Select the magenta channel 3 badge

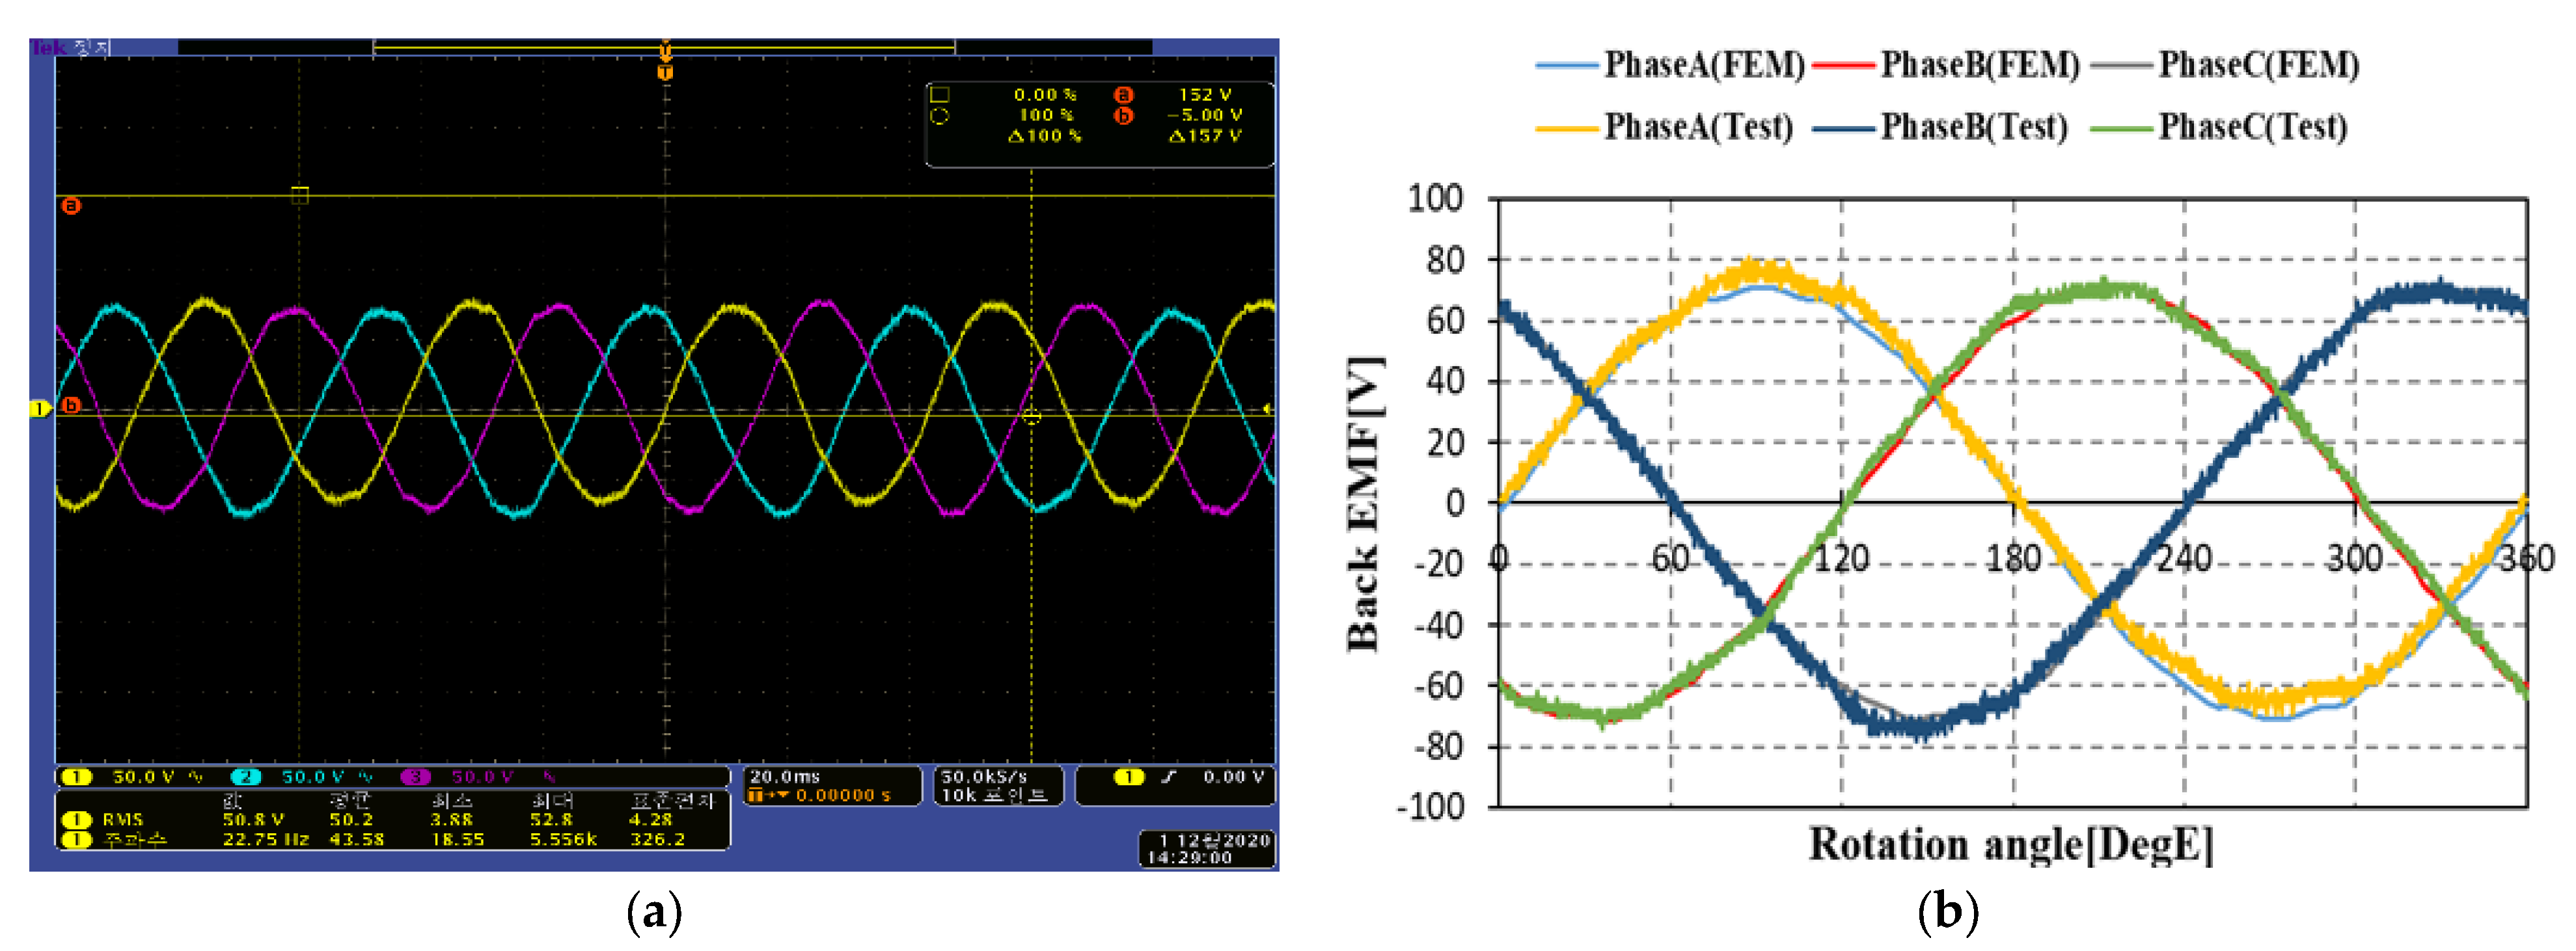pyautogui.click(x=415, y=776)
